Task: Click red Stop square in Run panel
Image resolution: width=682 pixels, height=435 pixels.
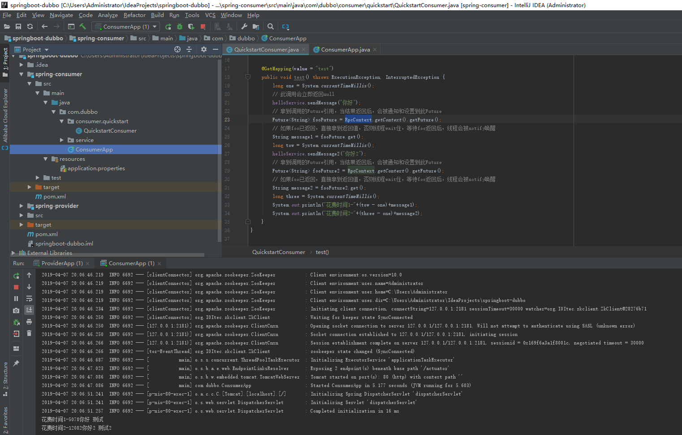Action: pos(16,287)
